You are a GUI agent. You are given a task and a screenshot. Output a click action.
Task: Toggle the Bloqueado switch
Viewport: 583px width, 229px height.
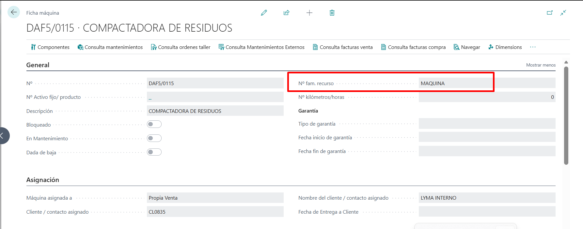coord(154,124)
